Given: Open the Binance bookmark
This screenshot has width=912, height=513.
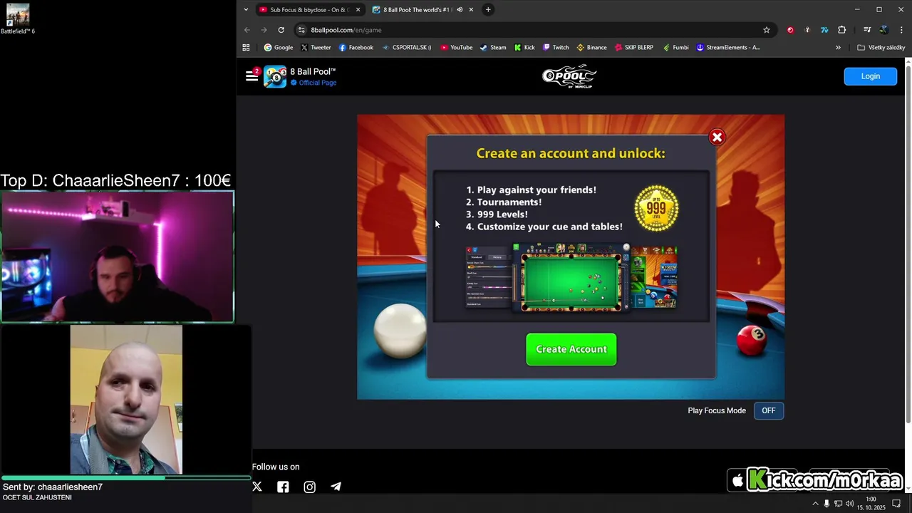Looking at the screenshot, I should coord(591,48).
